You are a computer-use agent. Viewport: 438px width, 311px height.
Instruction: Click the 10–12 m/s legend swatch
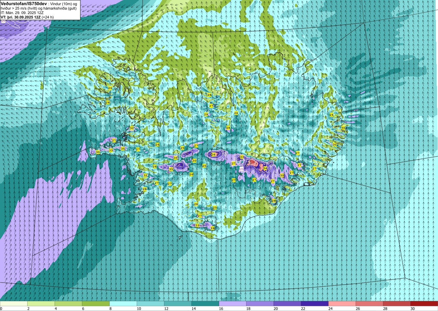coord(151,303)
